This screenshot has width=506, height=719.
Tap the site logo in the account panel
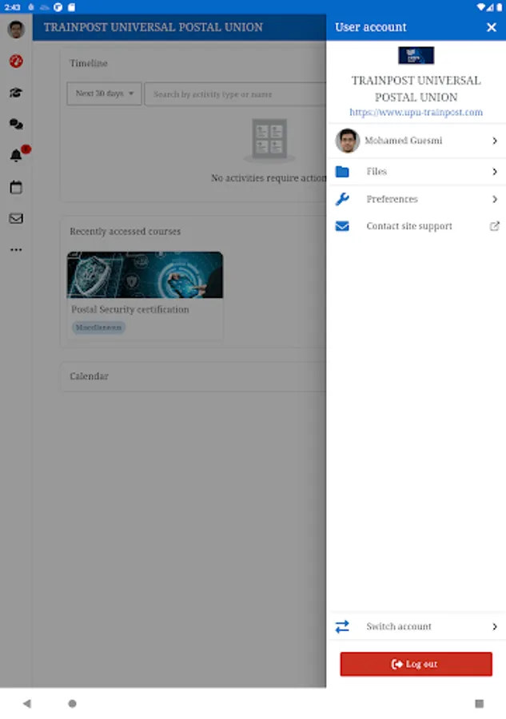click(416, 55)
